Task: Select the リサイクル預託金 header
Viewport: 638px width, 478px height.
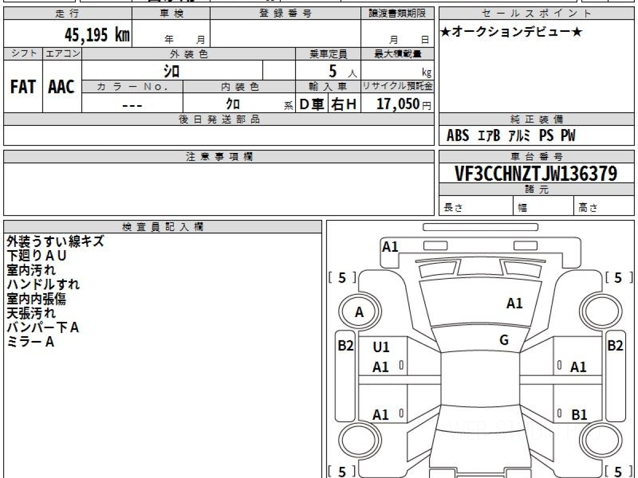Action: (x=398, y=87)
